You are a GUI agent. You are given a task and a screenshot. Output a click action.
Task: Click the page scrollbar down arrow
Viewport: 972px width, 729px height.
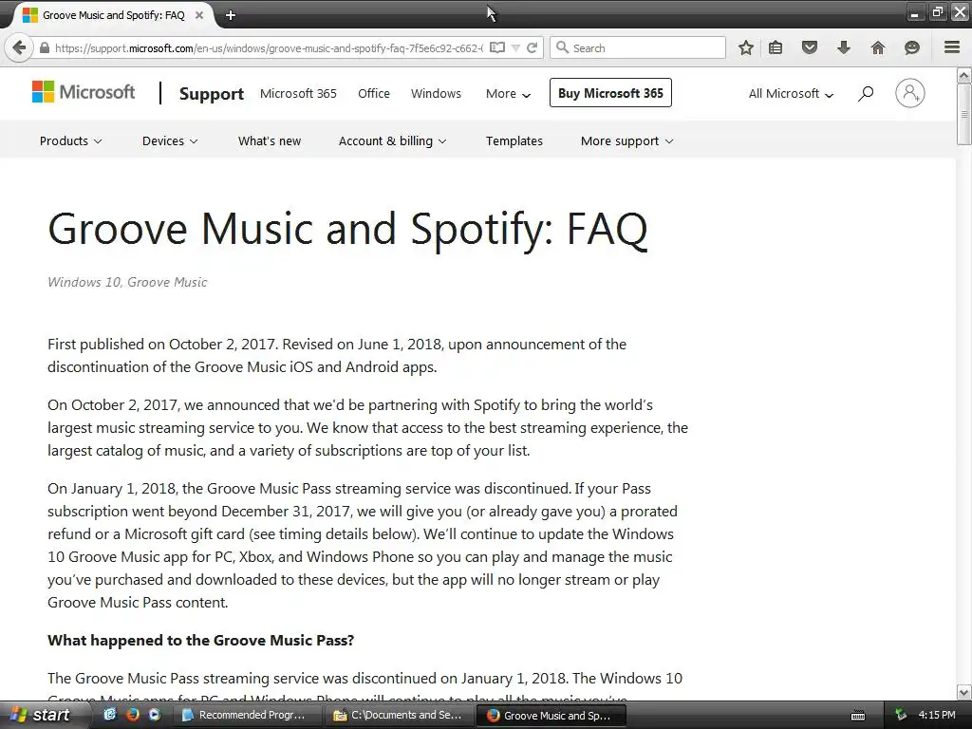[964, 692]
